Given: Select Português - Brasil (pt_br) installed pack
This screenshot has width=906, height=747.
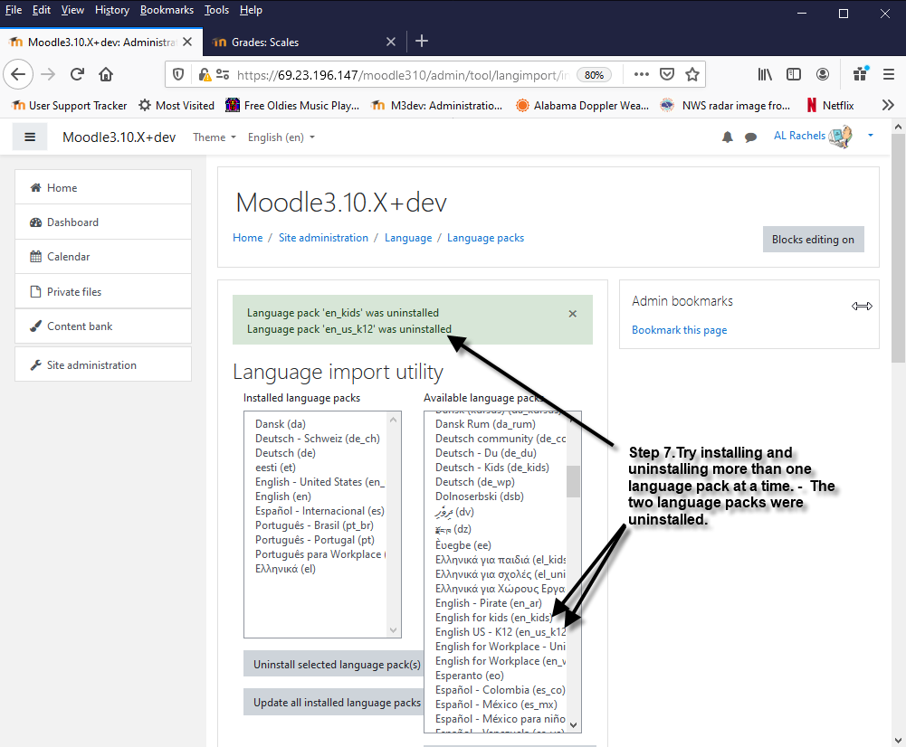Looking at the screenshot, I should (314, 525).
